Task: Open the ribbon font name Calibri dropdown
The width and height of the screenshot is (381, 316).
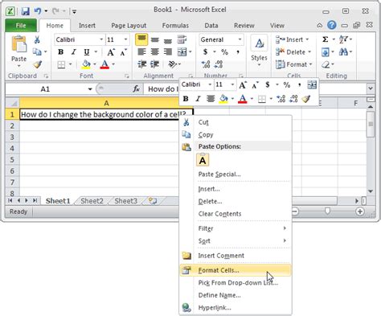Action: (101, 39)
